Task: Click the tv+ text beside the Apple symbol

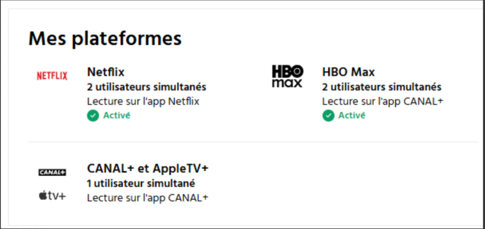Action: coord(56,196)
